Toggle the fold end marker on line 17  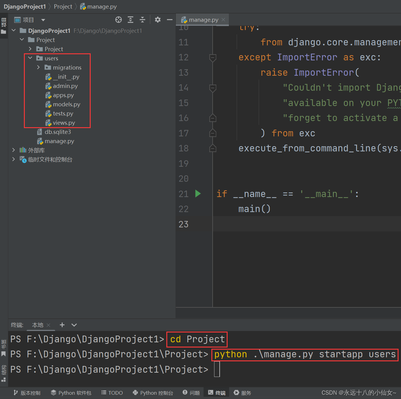coord(213,133)
